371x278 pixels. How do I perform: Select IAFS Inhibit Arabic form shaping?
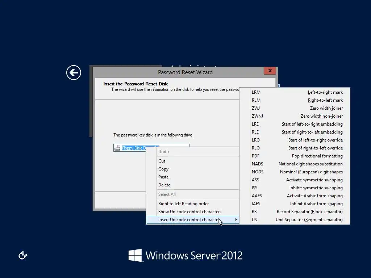click(295, 204)
